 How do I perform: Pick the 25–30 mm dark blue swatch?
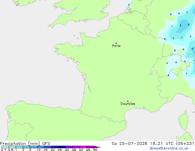(62, 147)
